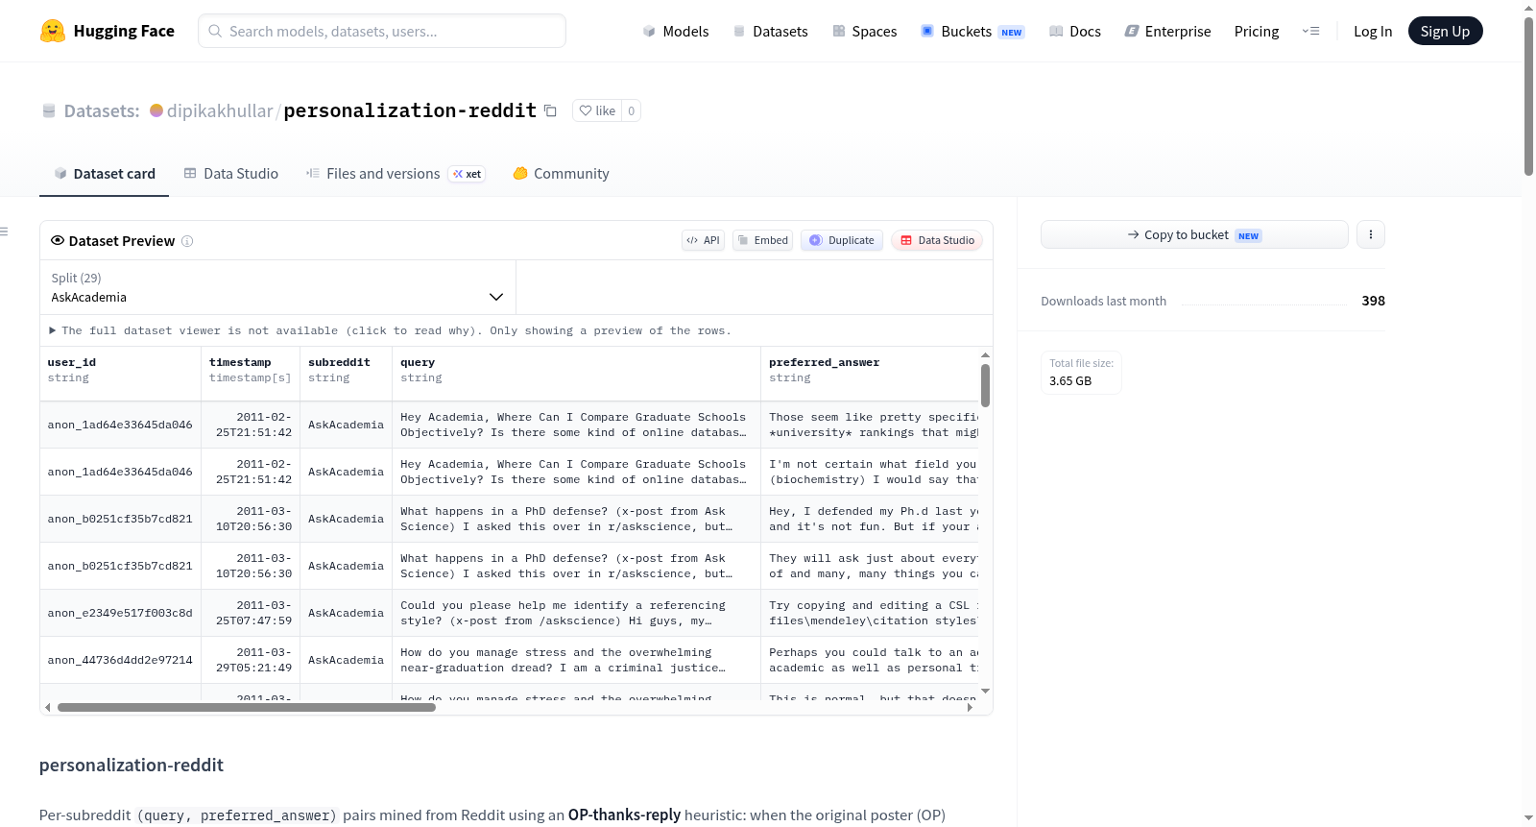Click the page vertical scrollbar thumb
This screenshot has width=1536, height=827.
1528,96
